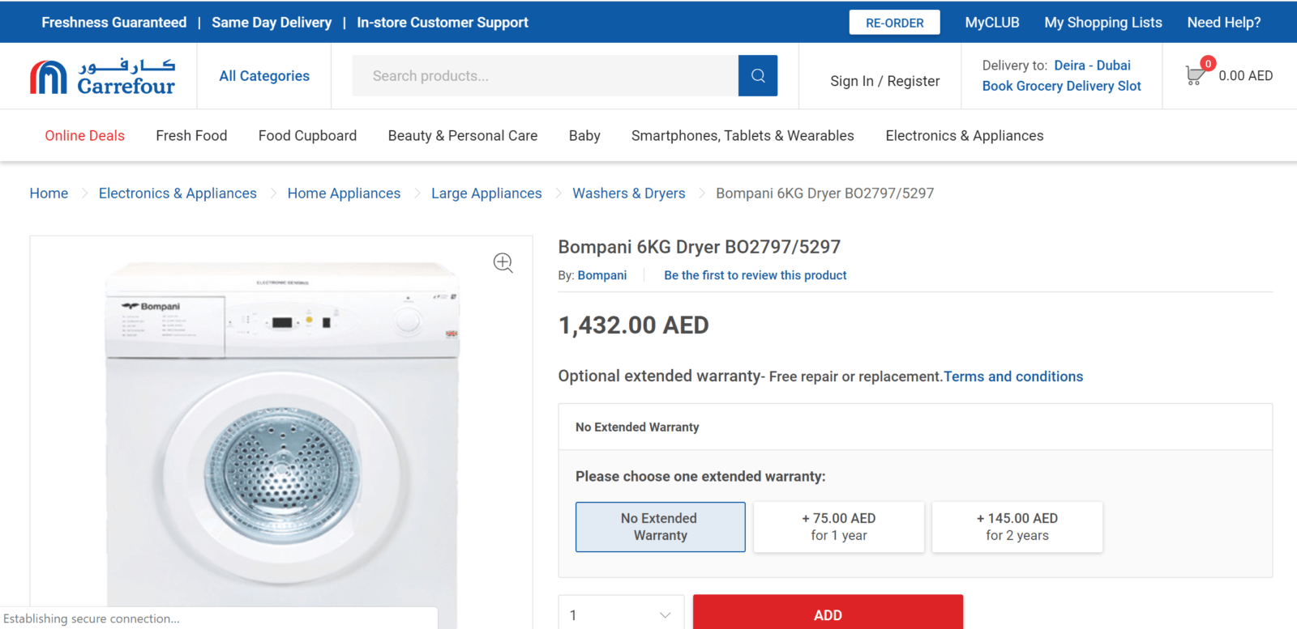Screen dimensions: 1297x629
Task: Go to the Fresh Food category
Action: point(191,136)
